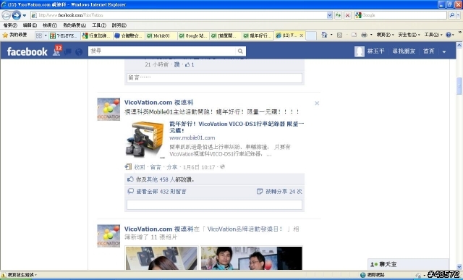Open Facebook messages icon
The image size is (463, 280).
coord(67,52)
